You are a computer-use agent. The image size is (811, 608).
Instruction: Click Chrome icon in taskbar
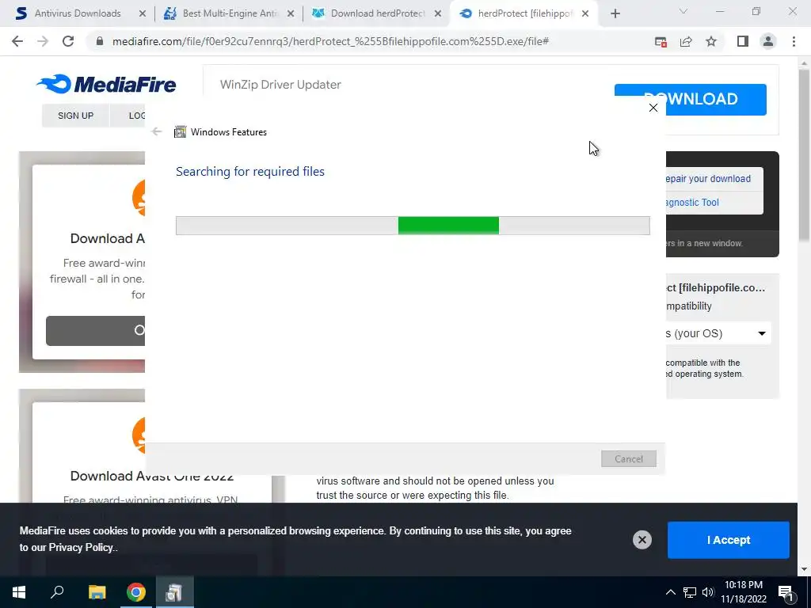pos(135,592)
